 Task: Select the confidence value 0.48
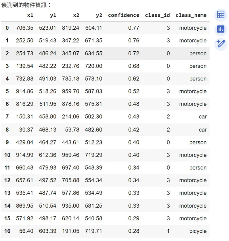(134, 104)
